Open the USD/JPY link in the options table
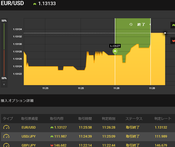The height and width of the screenshot is (147, 175). click(x=28, y=136)
